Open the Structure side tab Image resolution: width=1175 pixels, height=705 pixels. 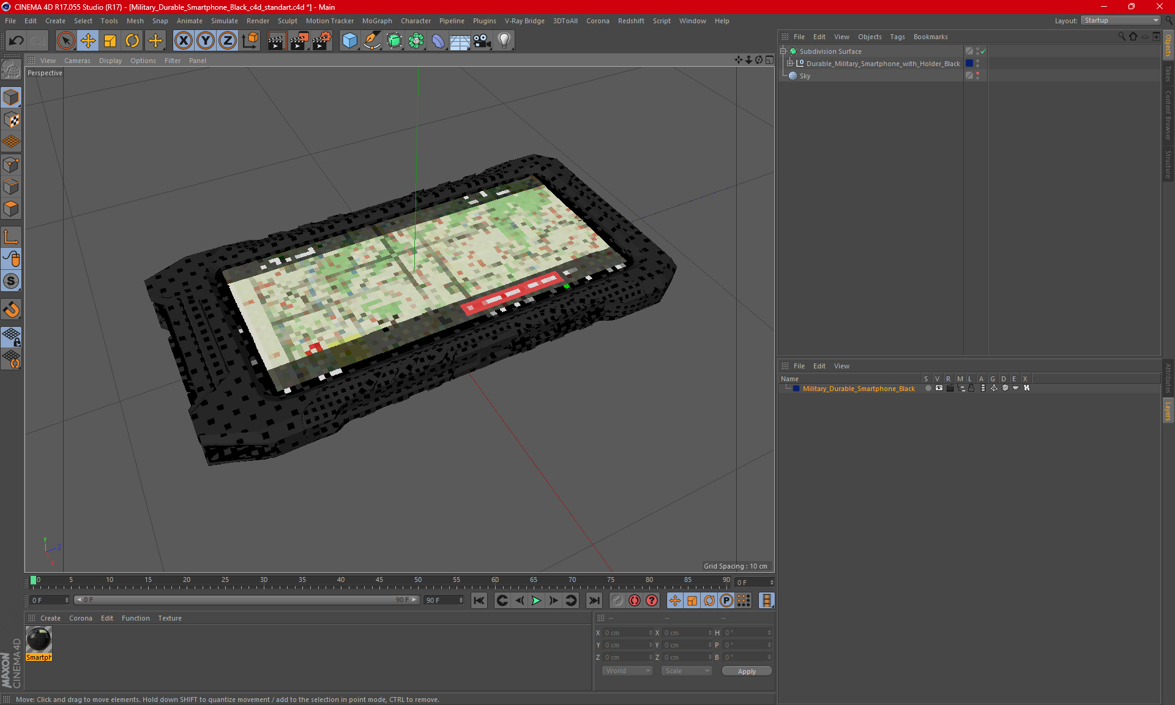[x=1168, y=164]
